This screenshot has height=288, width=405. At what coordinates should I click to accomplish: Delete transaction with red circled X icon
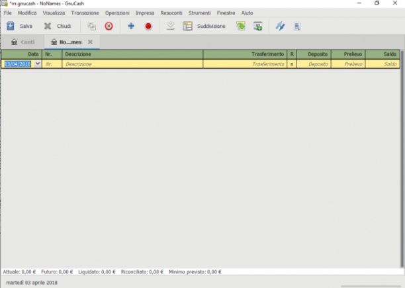click(109, 26)
